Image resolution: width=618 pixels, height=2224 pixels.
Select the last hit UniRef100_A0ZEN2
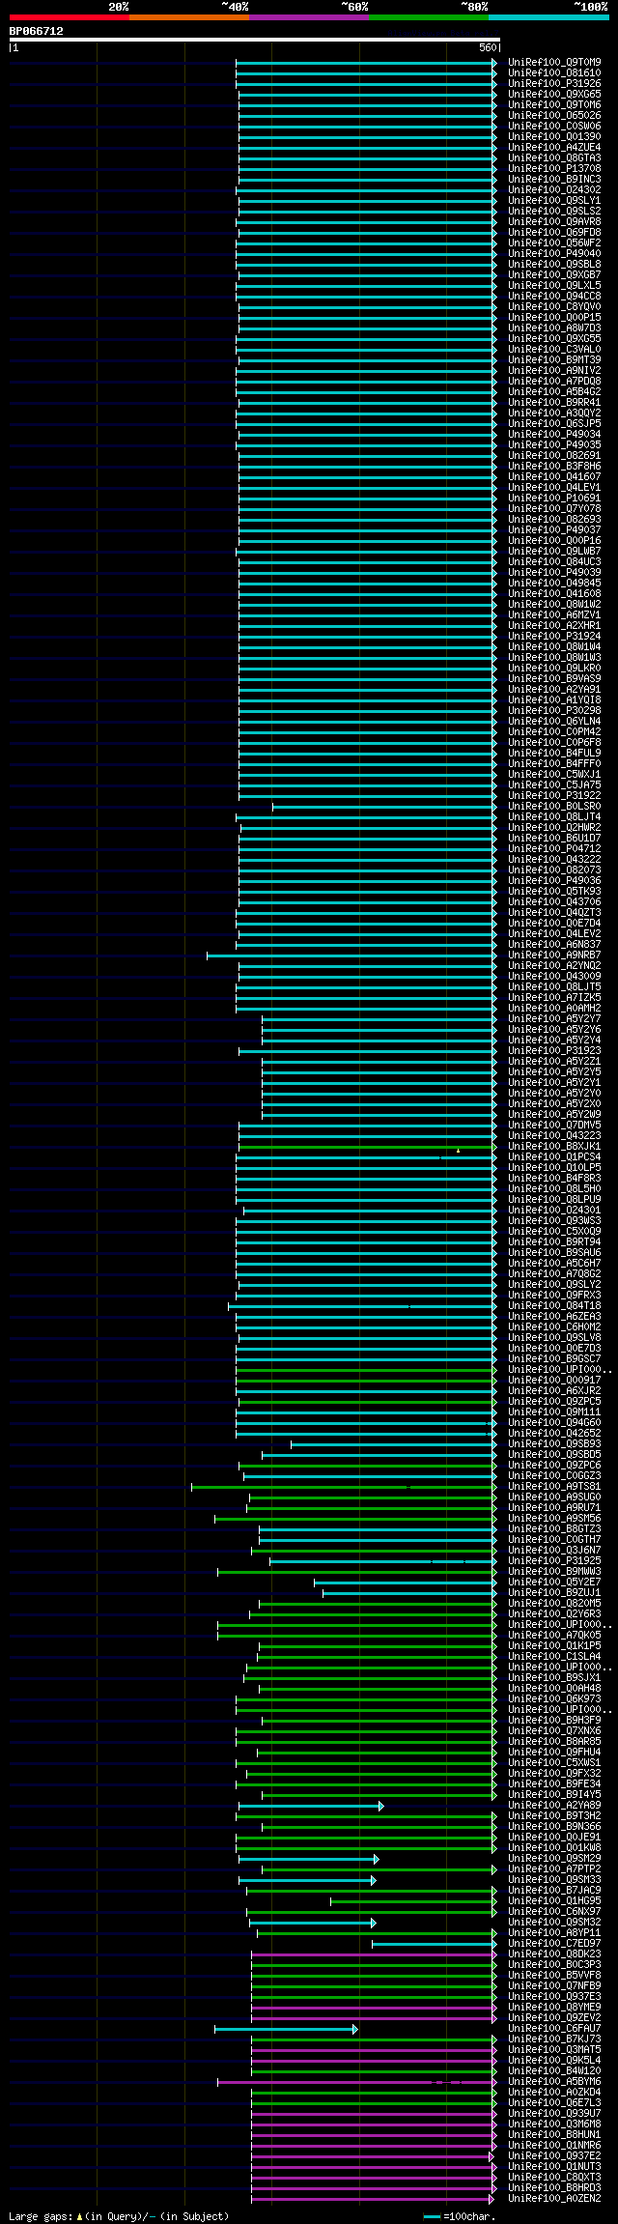click(x=554, y=2199)
